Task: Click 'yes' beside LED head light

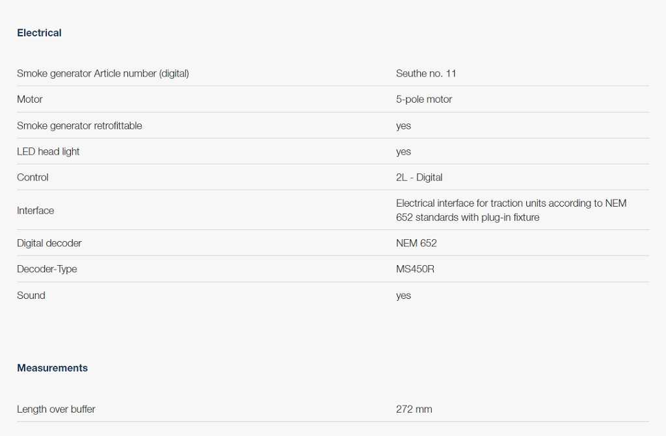Action: [403, 151]
